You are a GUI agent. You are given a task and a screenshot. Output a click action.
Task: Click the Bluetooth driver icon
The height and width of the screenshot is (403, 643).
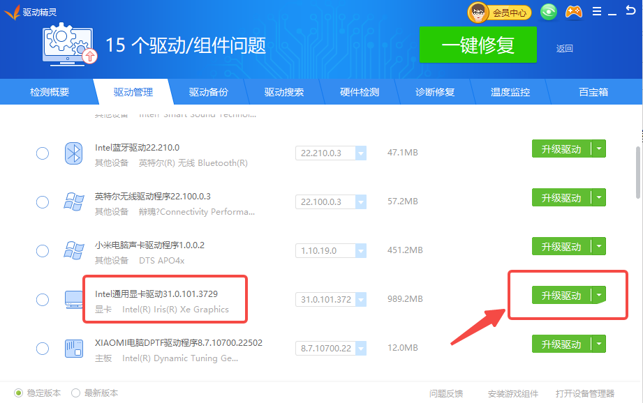(74, 153)
